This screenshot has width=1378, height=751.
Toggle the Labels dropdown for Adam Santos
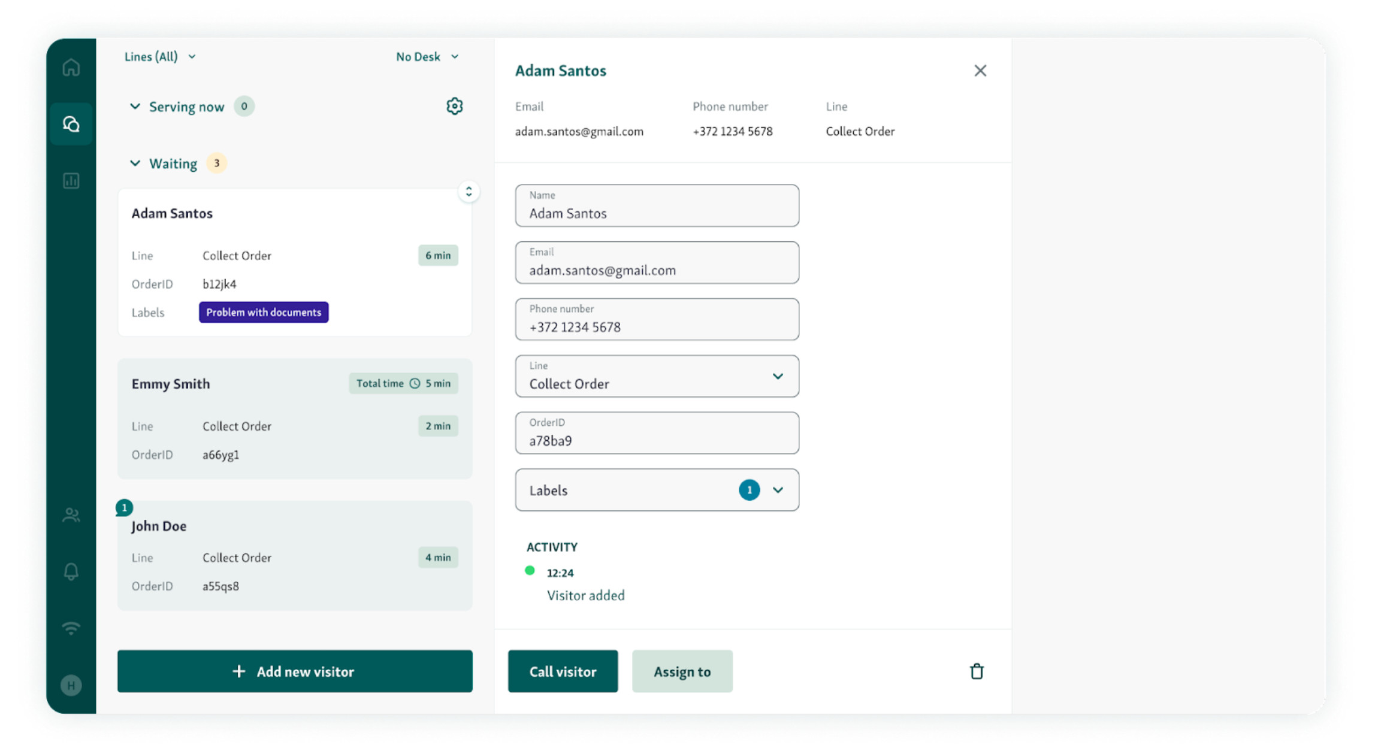click(x=779, y=489)
